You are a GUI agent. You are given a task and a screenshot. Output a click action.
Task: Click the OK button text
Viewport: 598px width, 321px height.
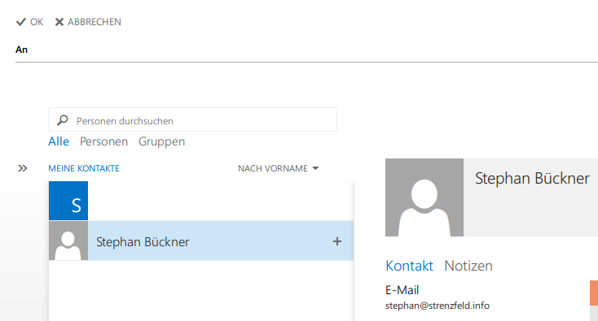pos(37,22)
